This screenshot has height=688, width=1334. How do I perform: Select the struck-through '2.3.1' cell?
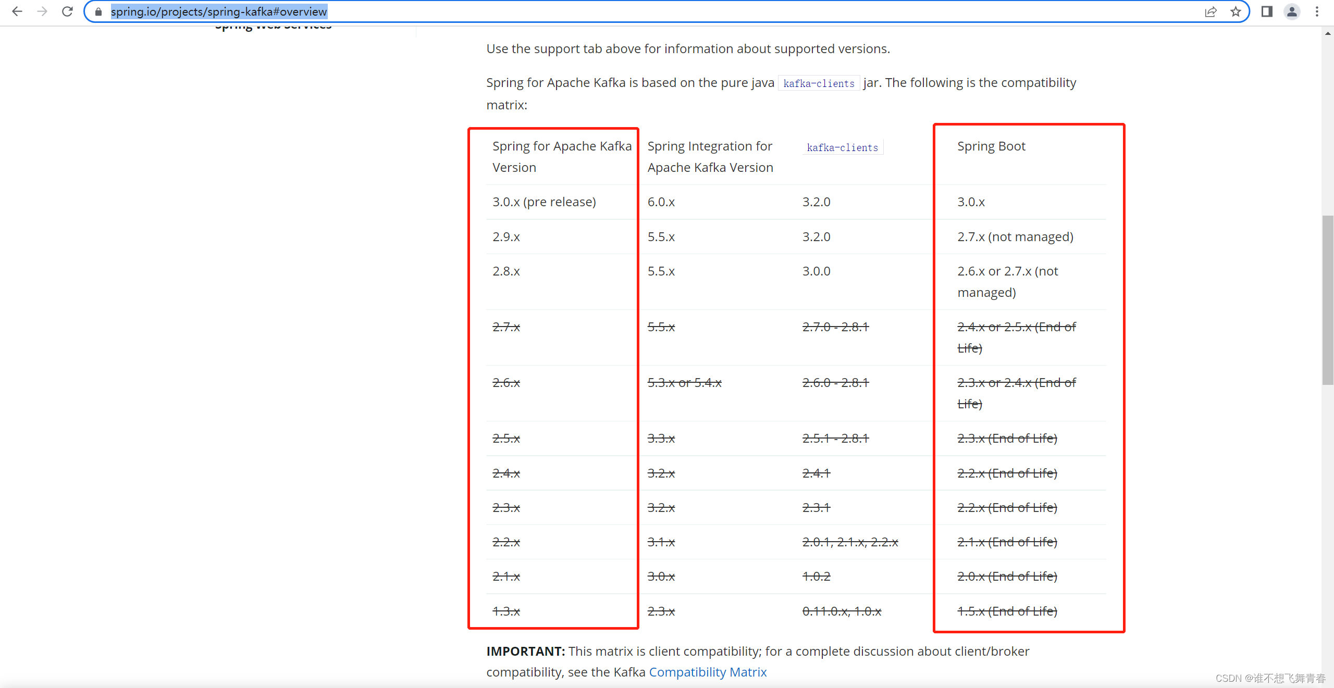(x=816, y=507)
